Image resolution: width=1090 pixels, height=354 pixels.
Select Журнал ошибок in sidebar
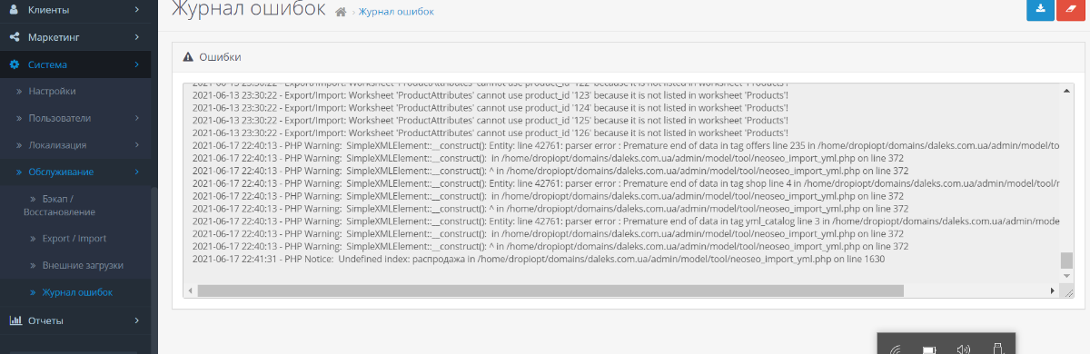coord(77,292)
